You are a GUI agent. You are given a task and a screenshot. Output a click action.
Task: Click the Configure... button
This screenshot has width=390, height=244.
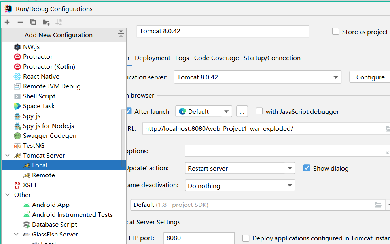pos(372,77)
